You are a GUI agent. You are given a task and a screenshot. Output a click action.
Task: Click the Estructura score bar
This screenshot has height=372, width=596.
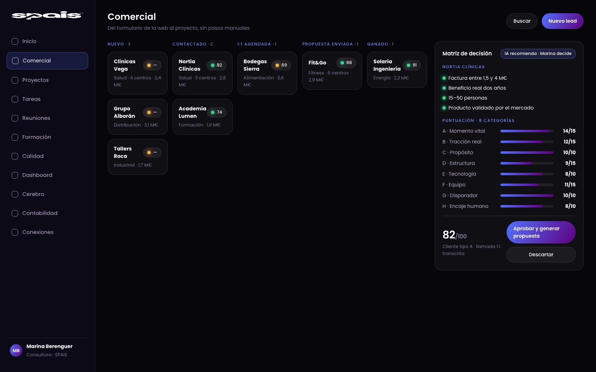coord(527,163)
